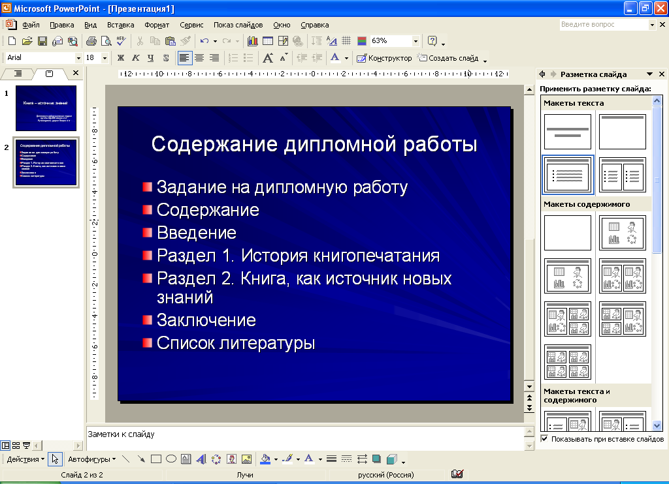Open Tables and Borders toolbar icon
Image resolution: width=669 pixels, height=484 pixels.
click(x=282, y=41)
